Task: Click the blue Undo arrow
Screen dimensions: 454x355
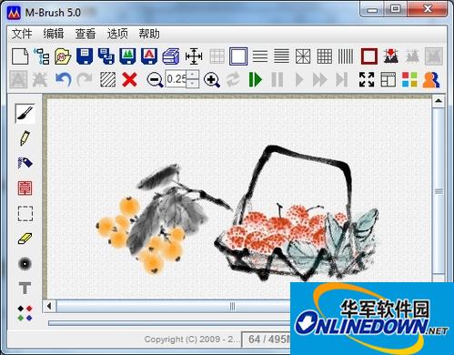Action: 63,80
